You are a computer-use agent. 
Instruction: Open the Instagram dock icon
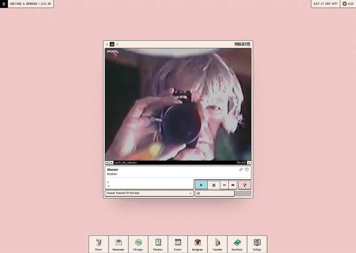pyautogui.click(x=198, y=244)
